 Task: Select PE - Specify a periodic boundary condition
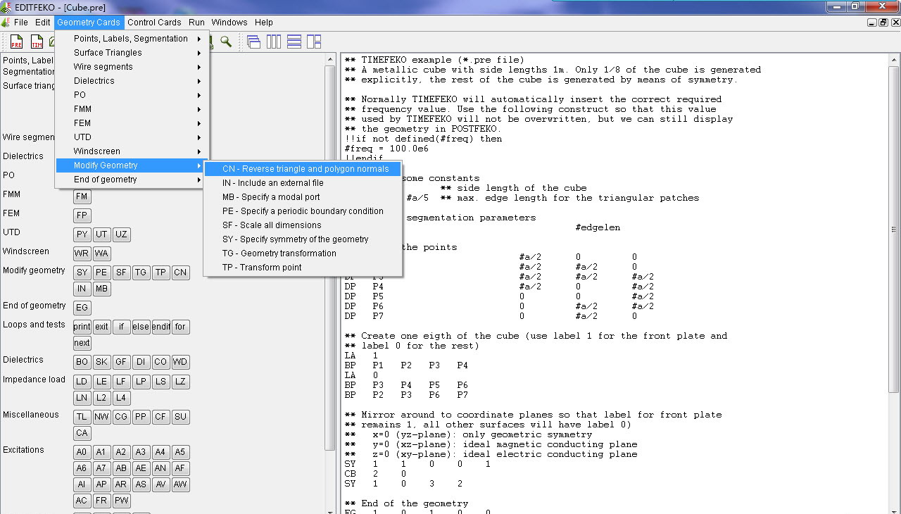(x=303, y=211)
